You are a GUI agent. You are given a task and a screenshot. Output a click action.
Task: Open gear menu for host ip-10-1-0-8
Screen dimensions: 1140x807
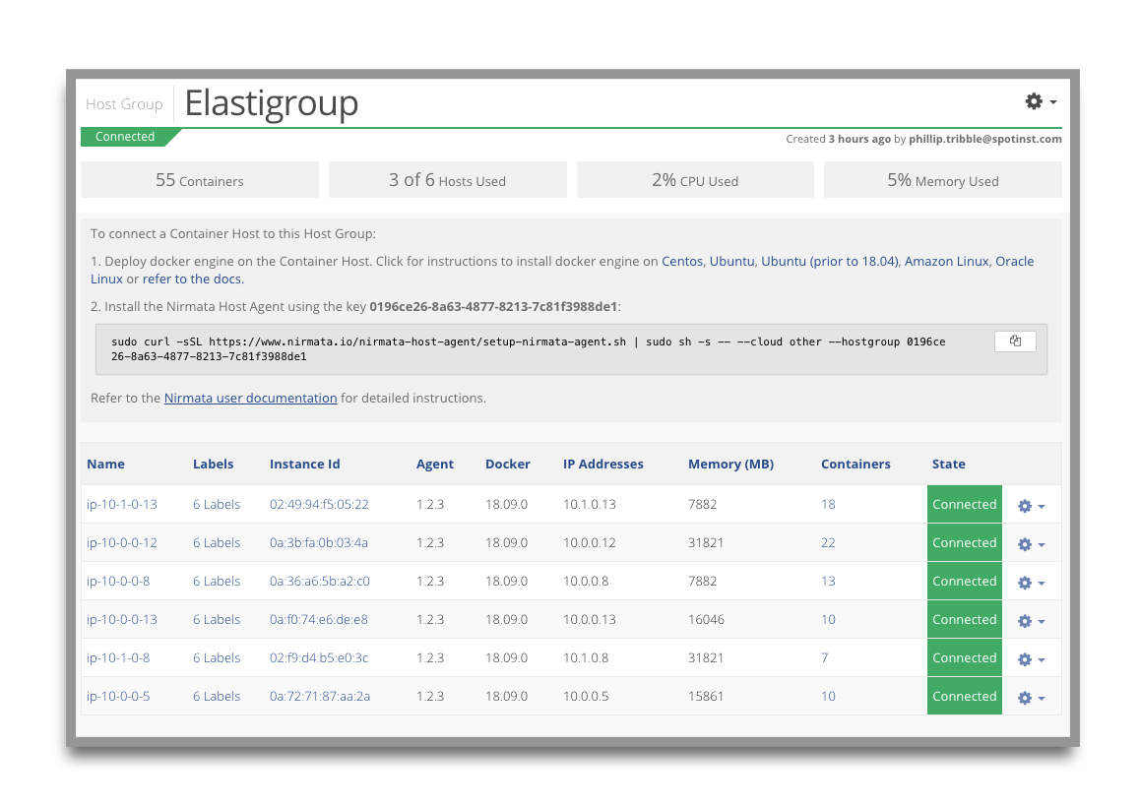(x=1031, y=659)
